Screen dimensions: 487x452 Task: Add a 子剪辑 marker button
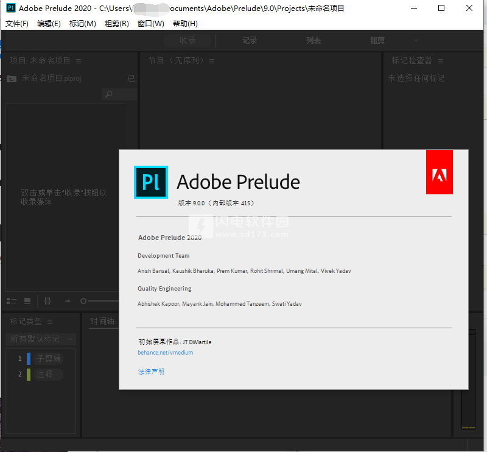click(47, 358)
